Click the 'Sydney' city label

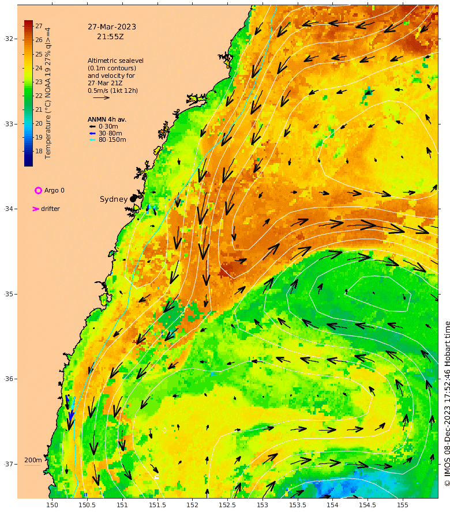[x=114, y=199]
